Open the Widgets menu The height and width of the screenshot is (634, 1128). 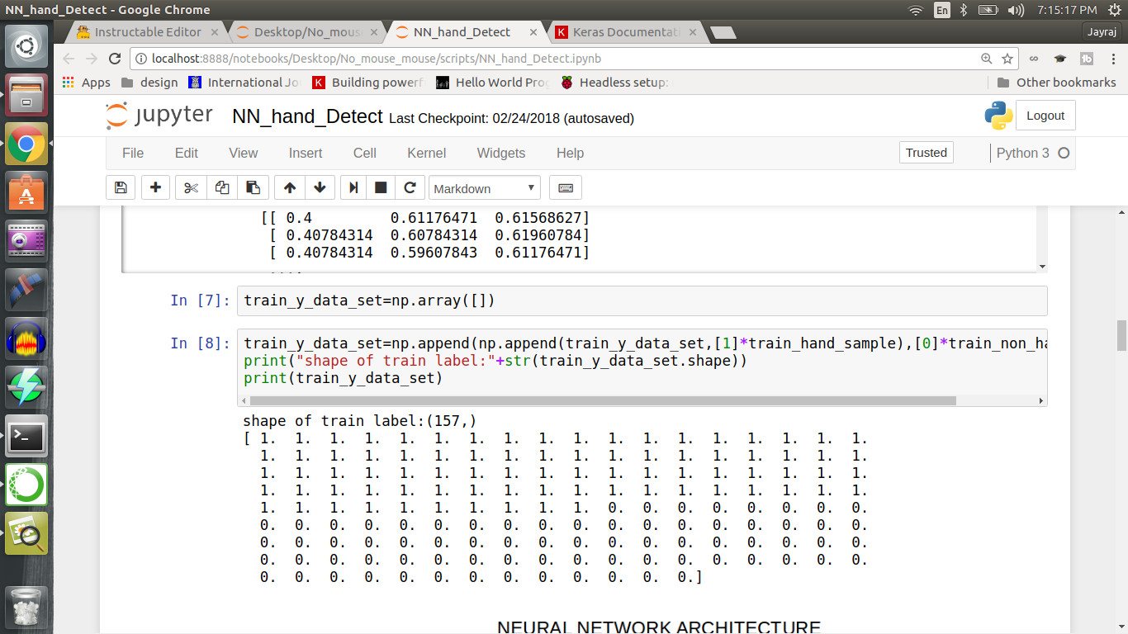coord(501,153)
